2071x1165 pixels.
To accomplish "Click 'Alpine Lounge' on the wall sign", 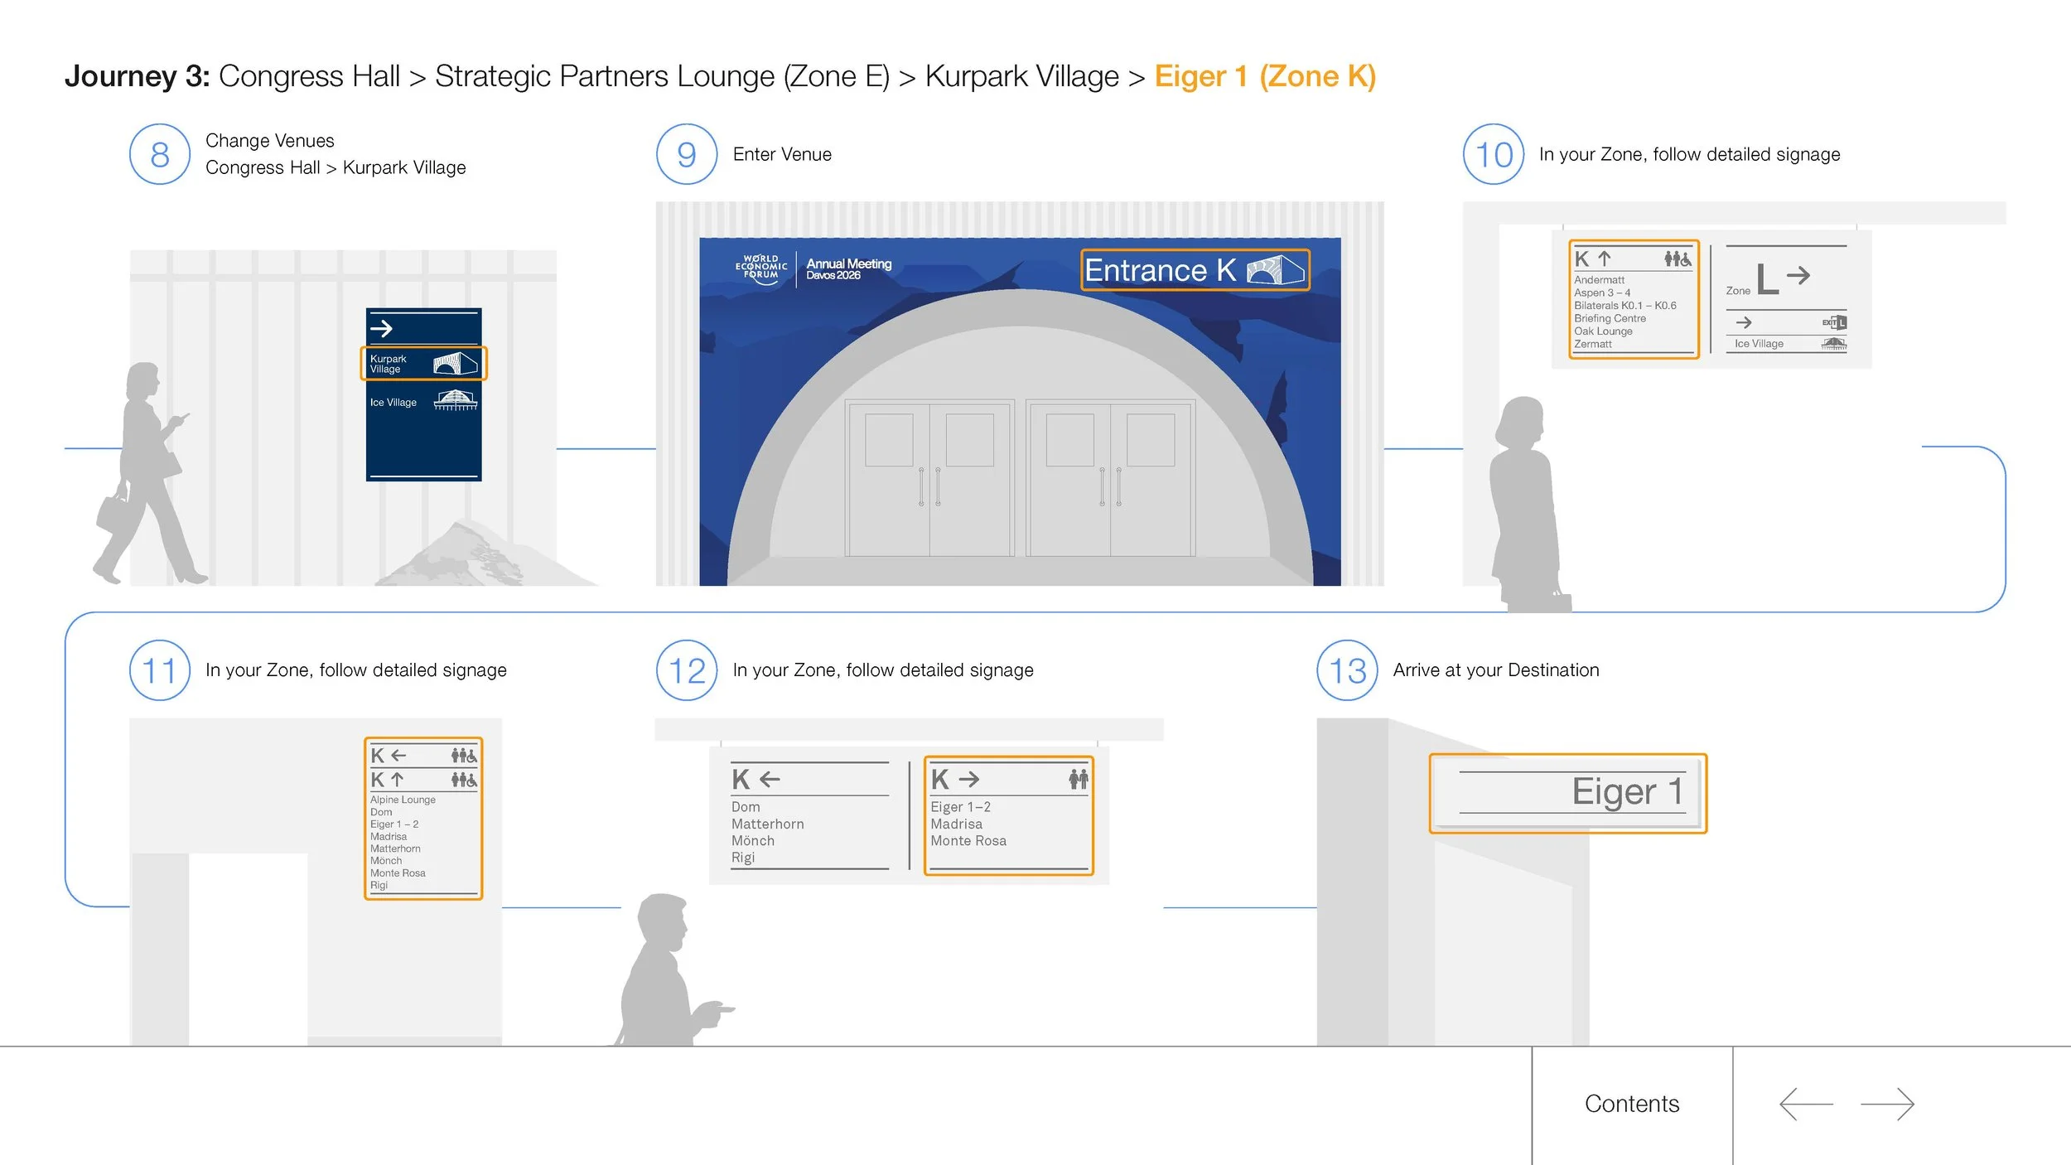I will coord(403,800).
